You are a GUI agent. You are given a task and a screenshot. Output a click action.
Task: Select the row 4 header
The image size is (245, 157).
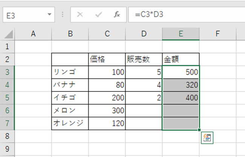click(7, 85)
